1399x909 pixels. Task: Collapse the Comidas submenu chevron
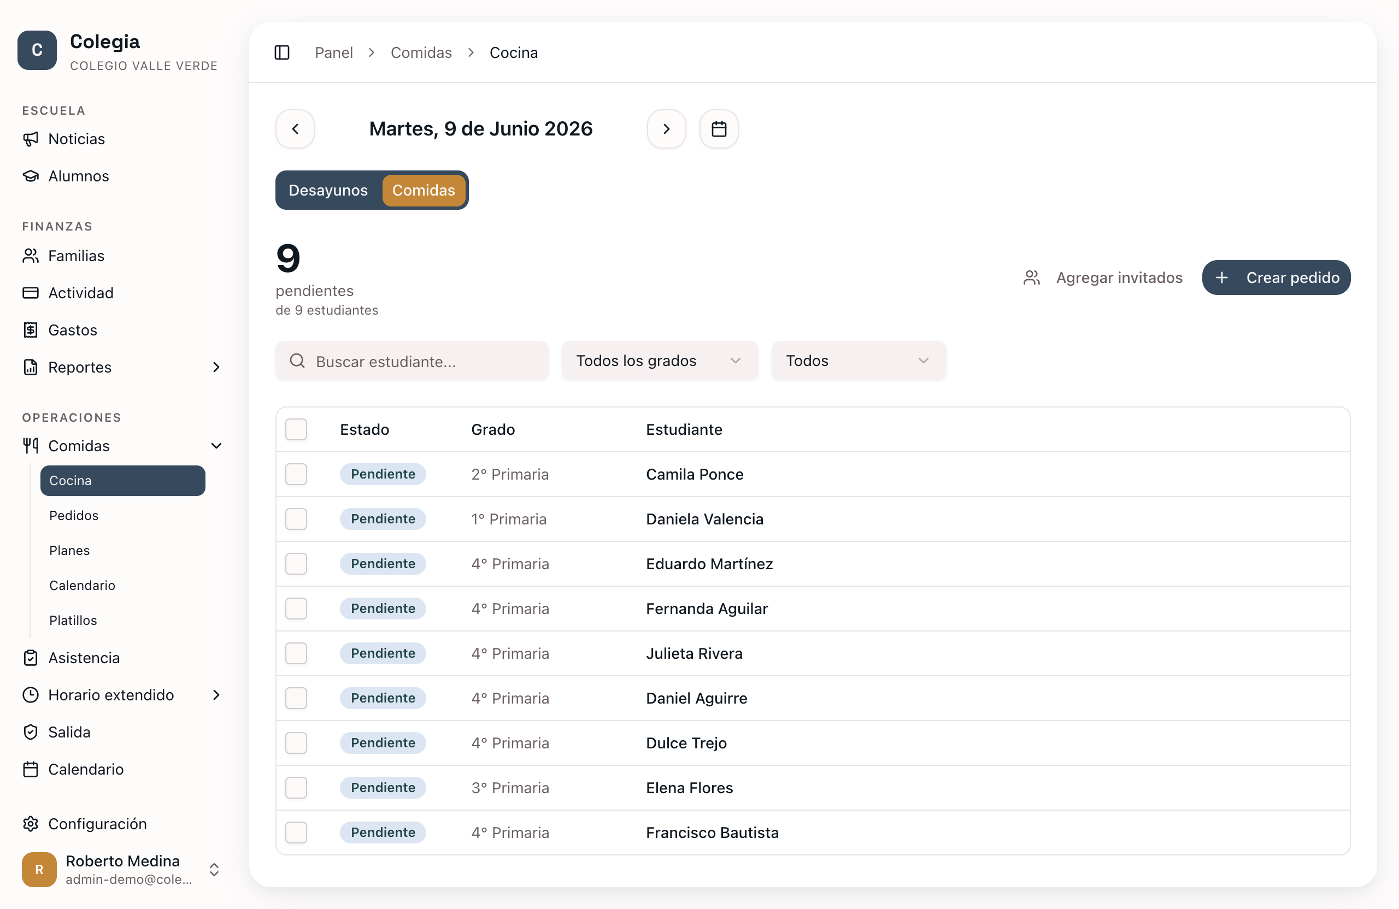pos(216,445)
